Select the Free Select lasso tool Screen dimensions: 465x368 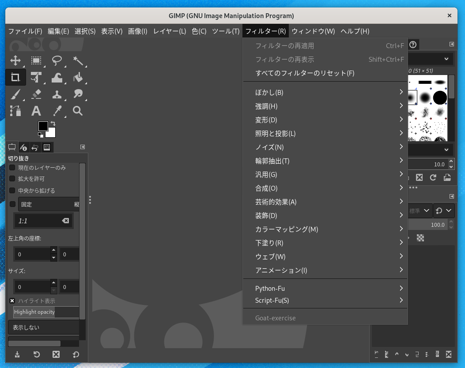(x=57, y=60)
